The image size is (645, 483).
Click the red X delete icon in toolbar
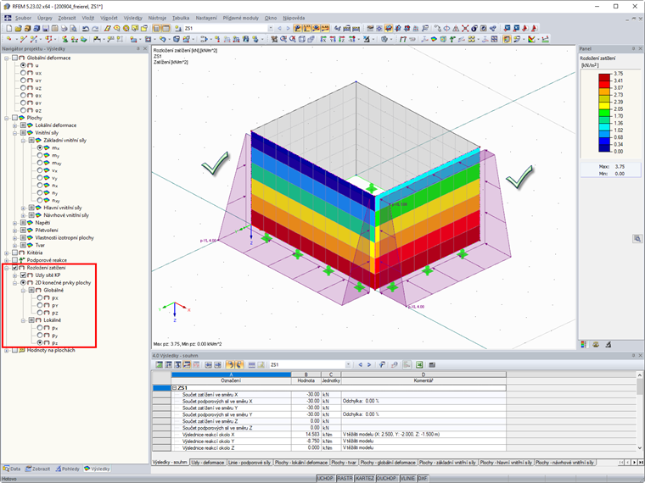465,28
